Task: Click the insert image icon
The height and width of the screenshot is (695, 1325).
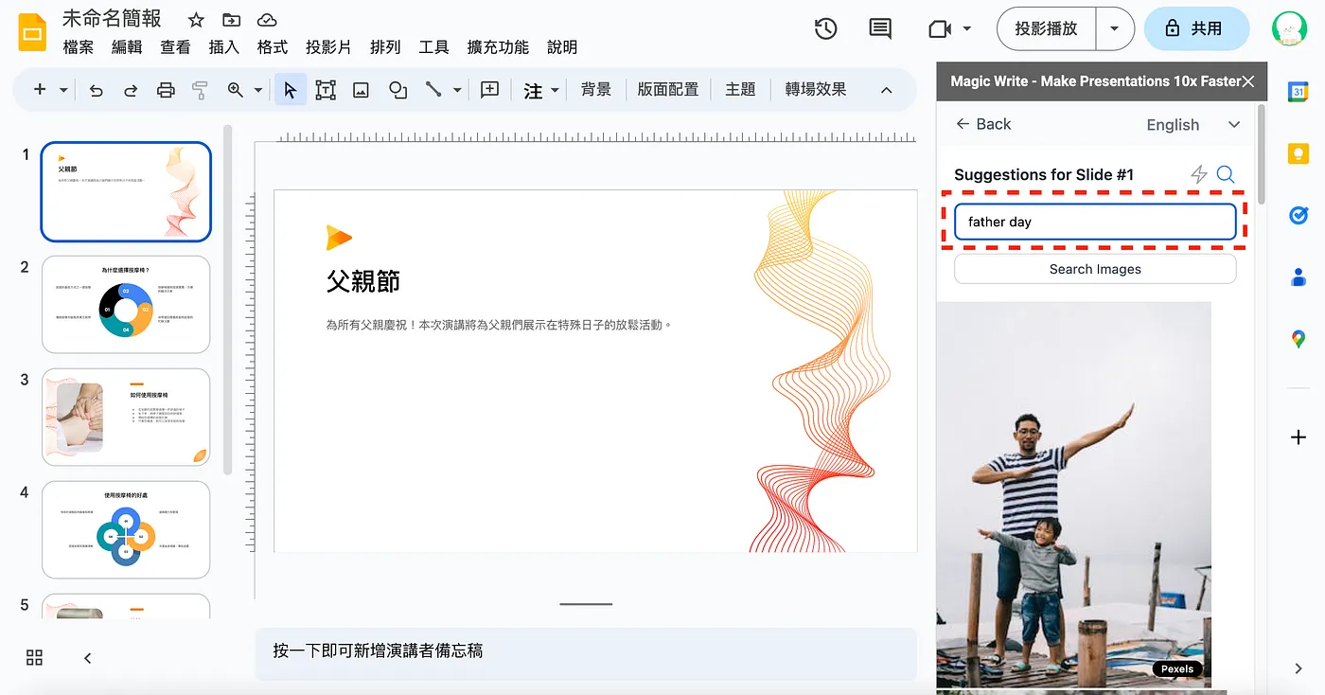Action: [361, 90]
